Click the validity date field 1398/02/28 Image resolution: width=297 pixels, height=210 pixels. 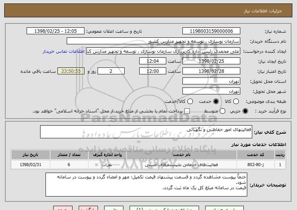[x=211, y=71]
